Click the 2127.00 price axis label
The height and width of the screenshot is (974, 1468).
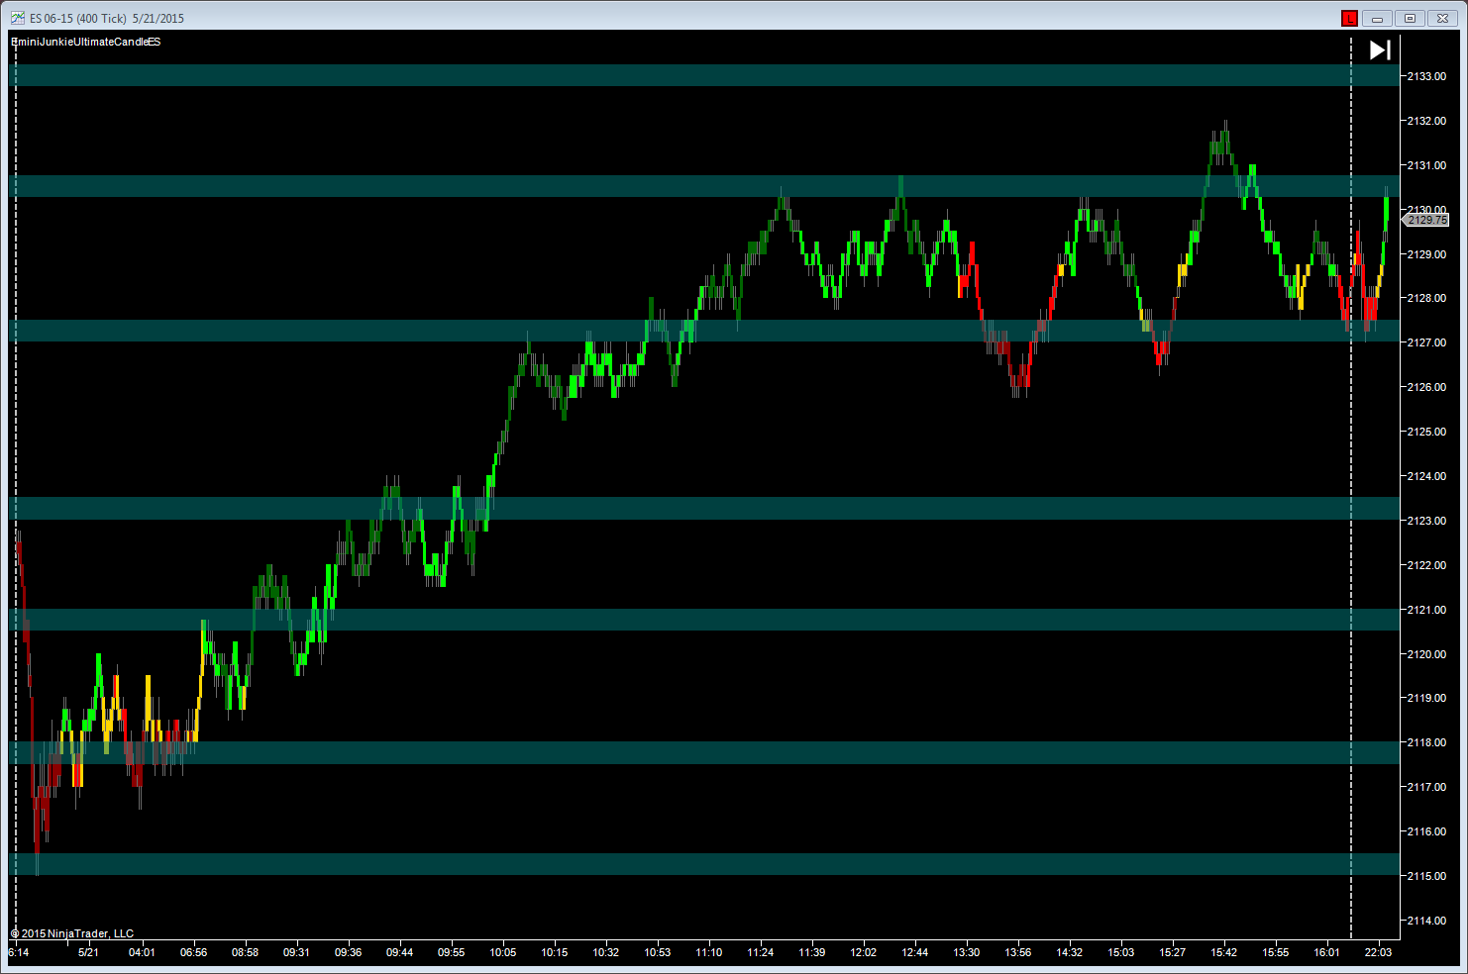click(x=1426, y=342)
